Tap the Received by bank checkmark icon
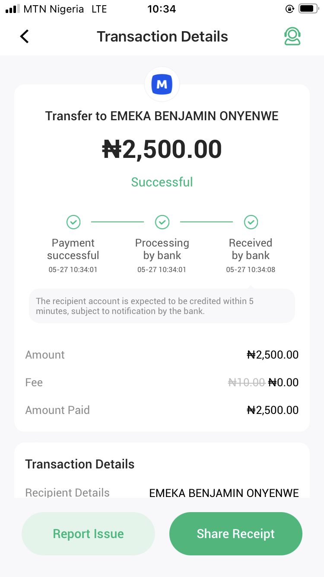 (251, 222)
